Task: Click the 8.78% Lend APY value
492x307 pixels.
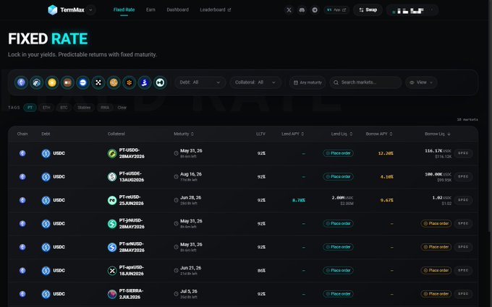Action: [x=298, y=200]
